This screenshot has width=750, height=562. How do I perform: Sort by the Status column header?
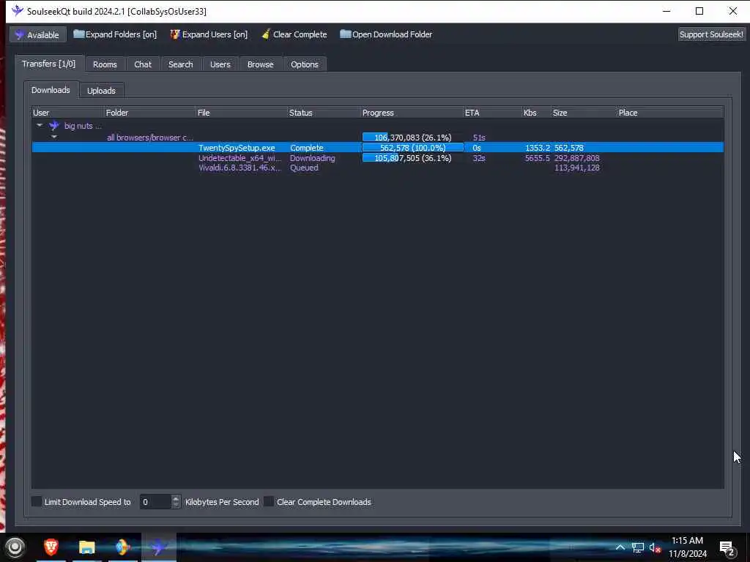tap(324, 113)
